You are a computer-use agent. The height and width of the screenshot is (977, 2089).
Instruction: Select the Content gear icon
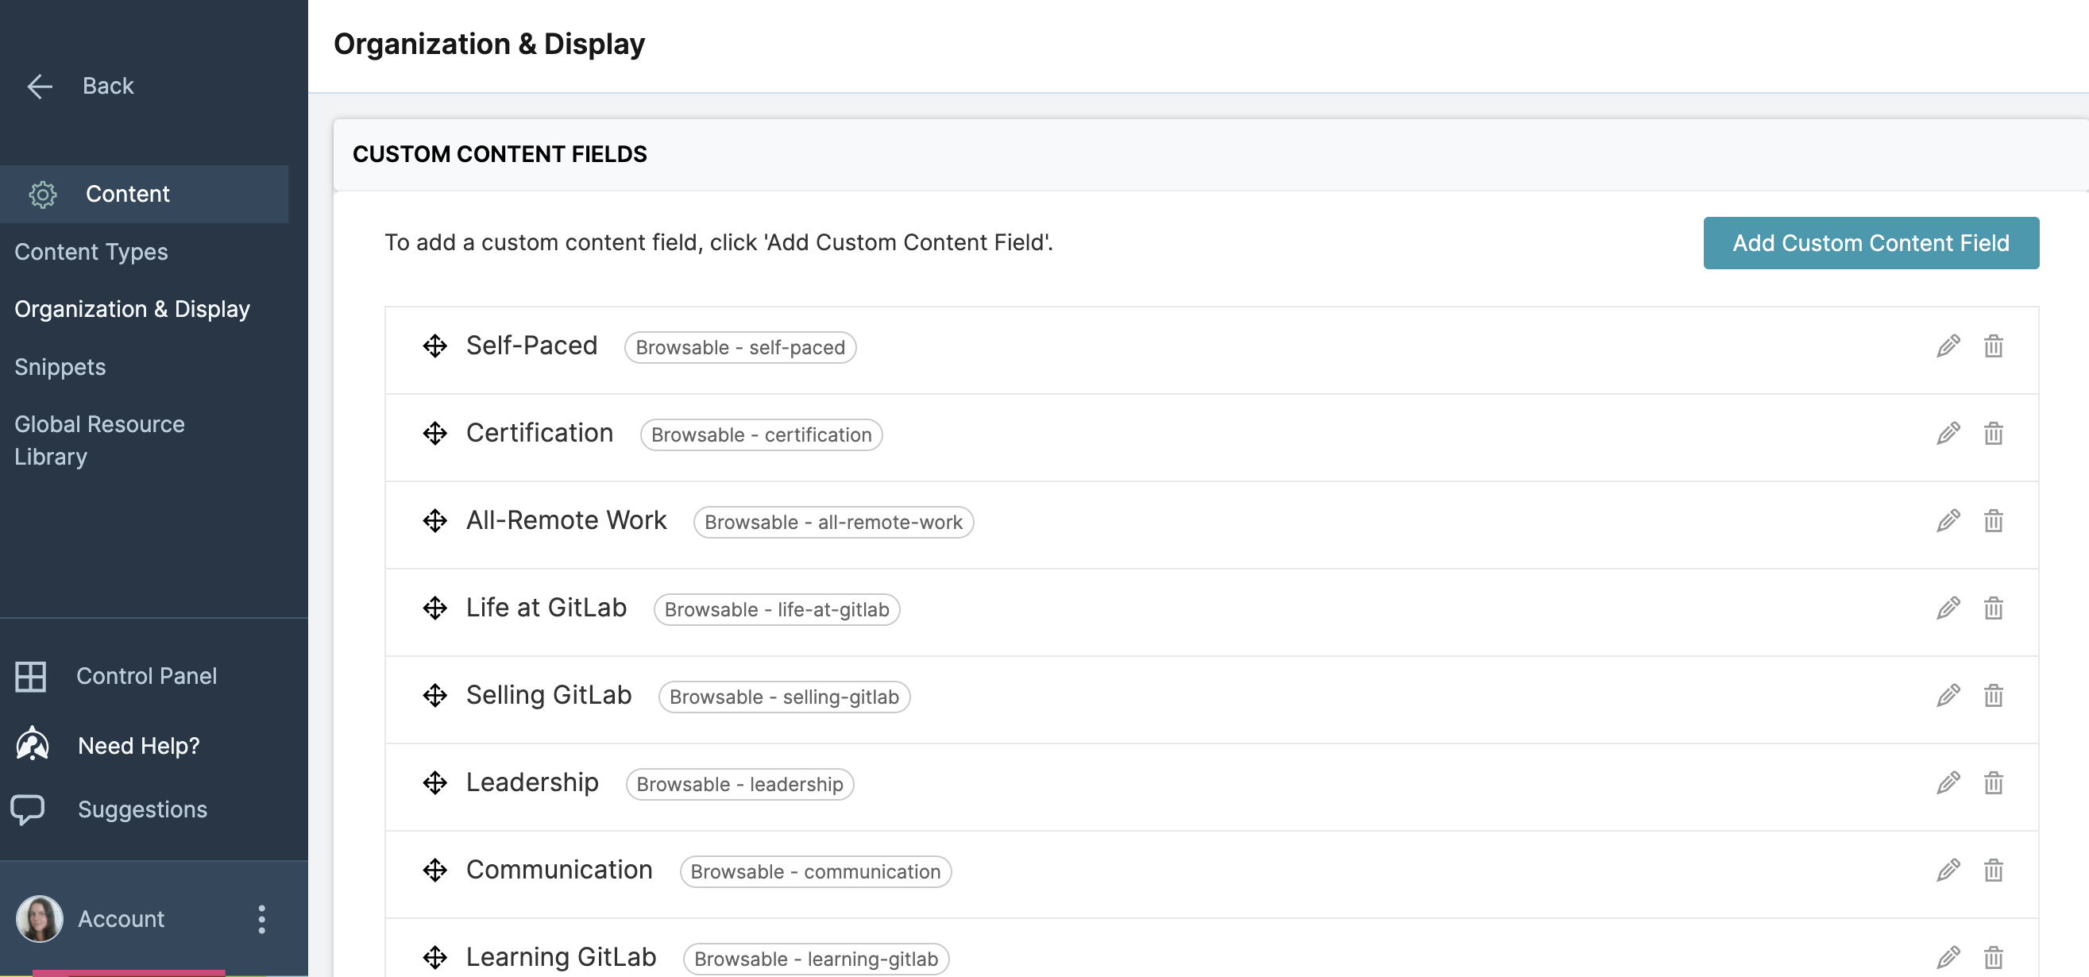[x=42, y=194]
